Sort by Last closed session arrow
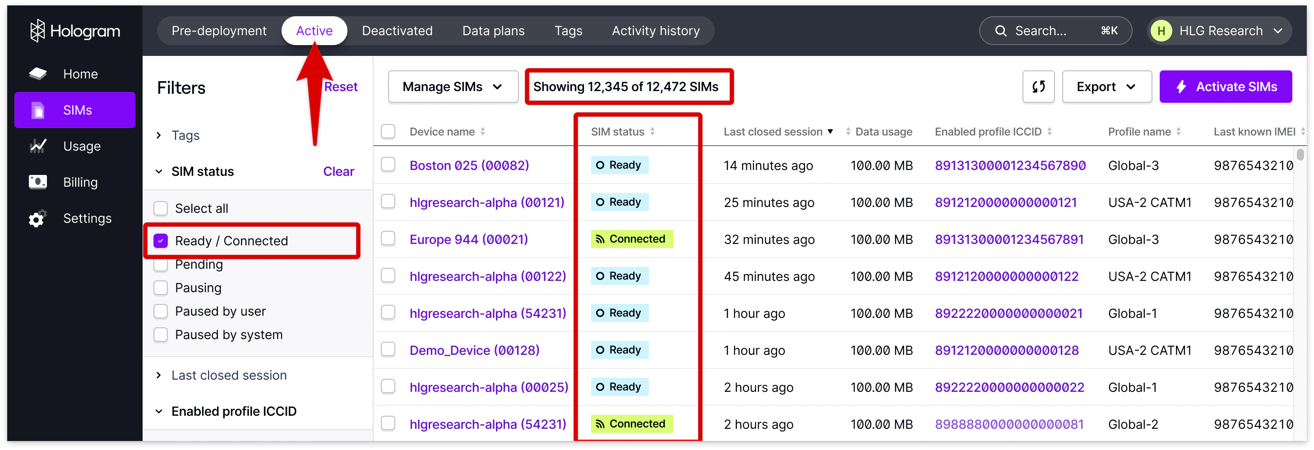Image resolution: width=1314 pixels, height=450 pixels. pyautogui.click(x=830, y=132)
